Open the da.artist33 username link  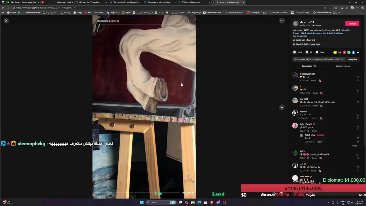(x=307, y=22)
